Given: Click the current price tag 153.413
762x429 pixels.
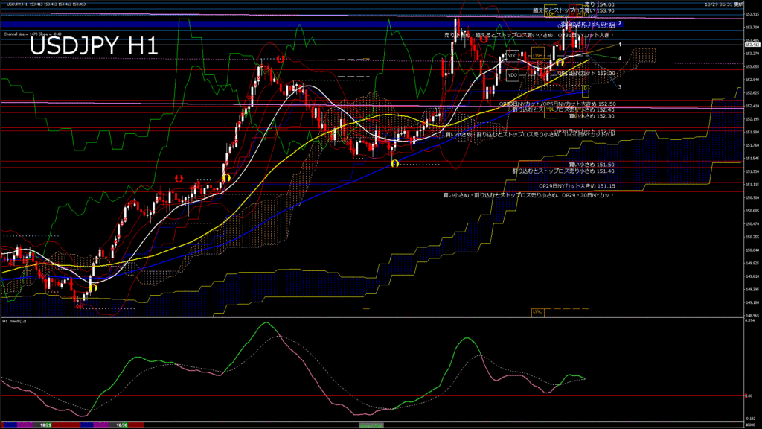Looking at the screenshot, I should point(752,45).
